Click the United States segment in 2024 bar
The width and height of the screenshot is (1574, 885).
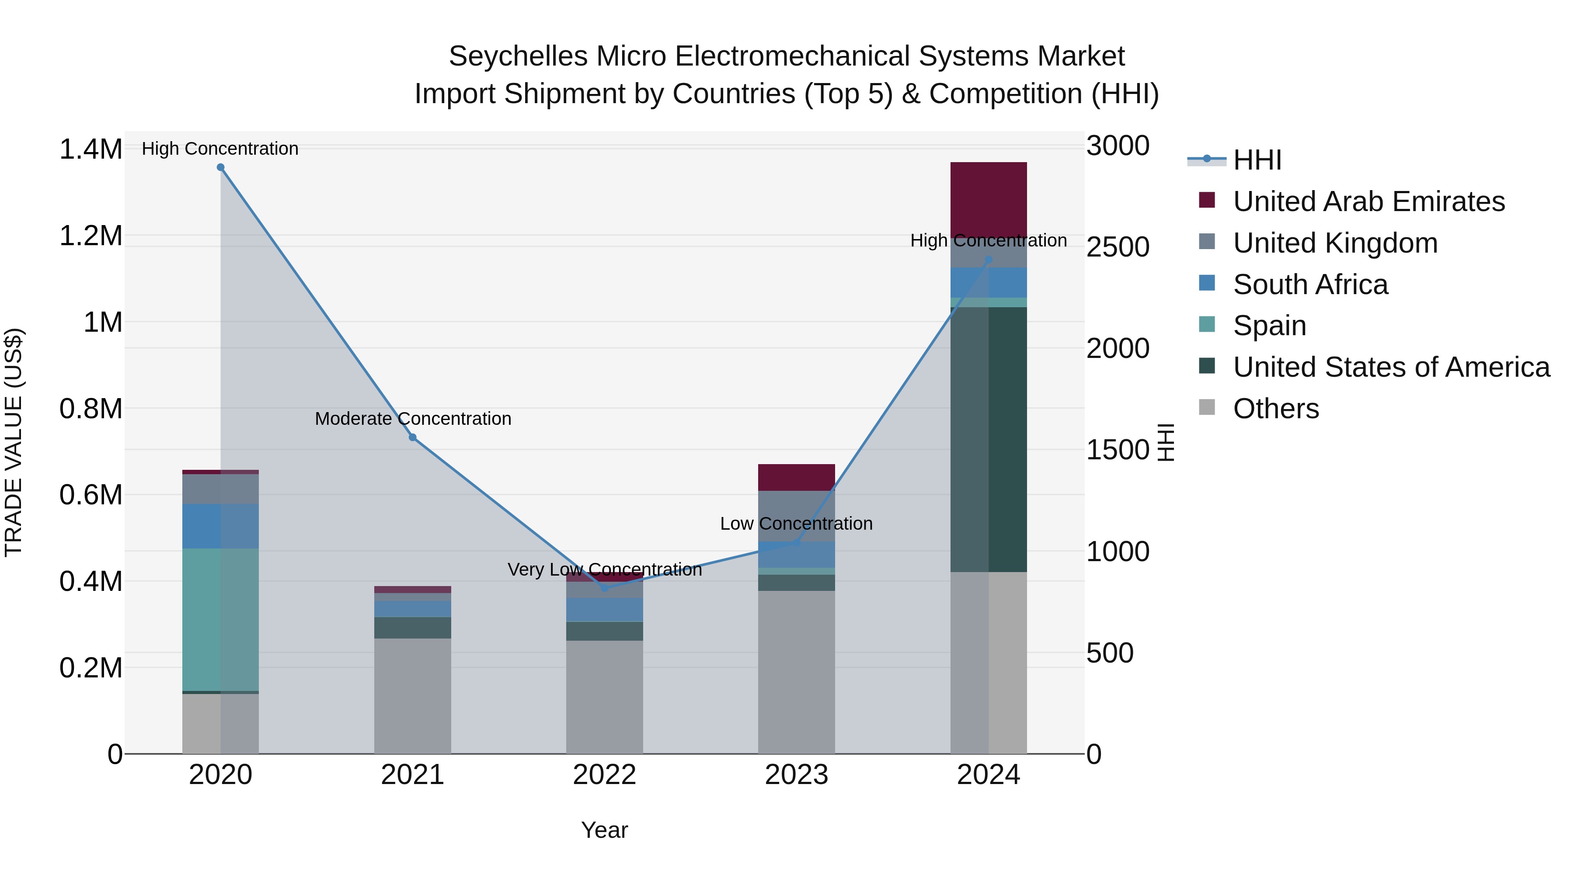click(989, 440)
